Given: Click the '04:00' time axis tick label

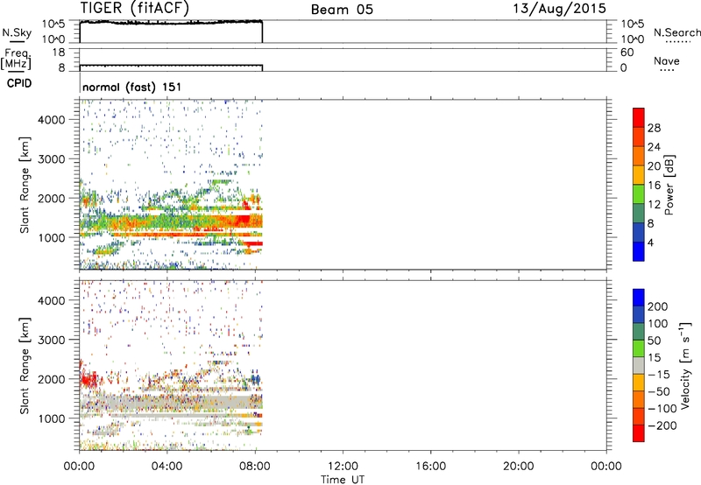Looking at the screenshot, I should click(x=167, y=467).
